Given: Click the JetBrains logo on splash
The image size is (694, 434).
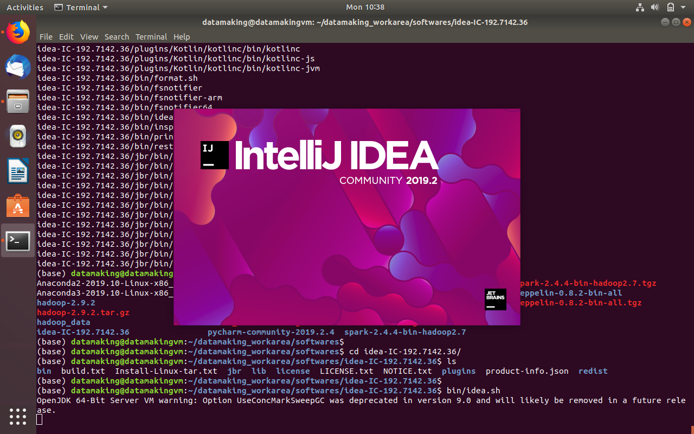Looking at the screenshot, I should click(496, 299).
